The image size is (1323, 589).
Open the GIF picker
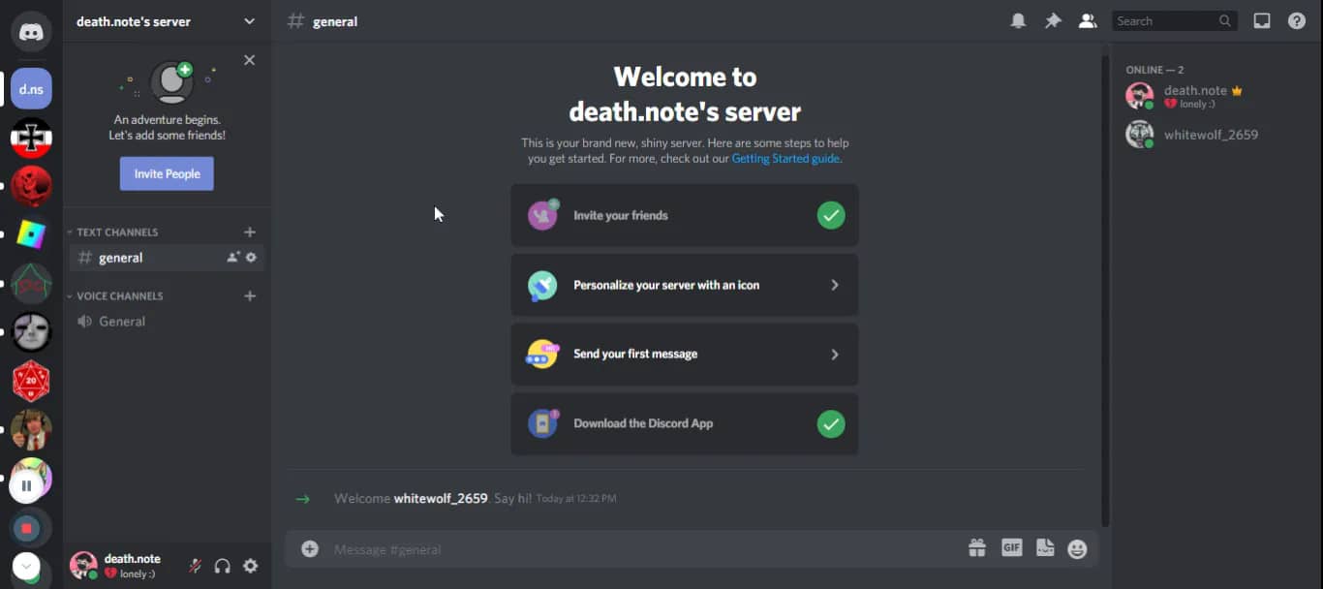point(1011,548)
